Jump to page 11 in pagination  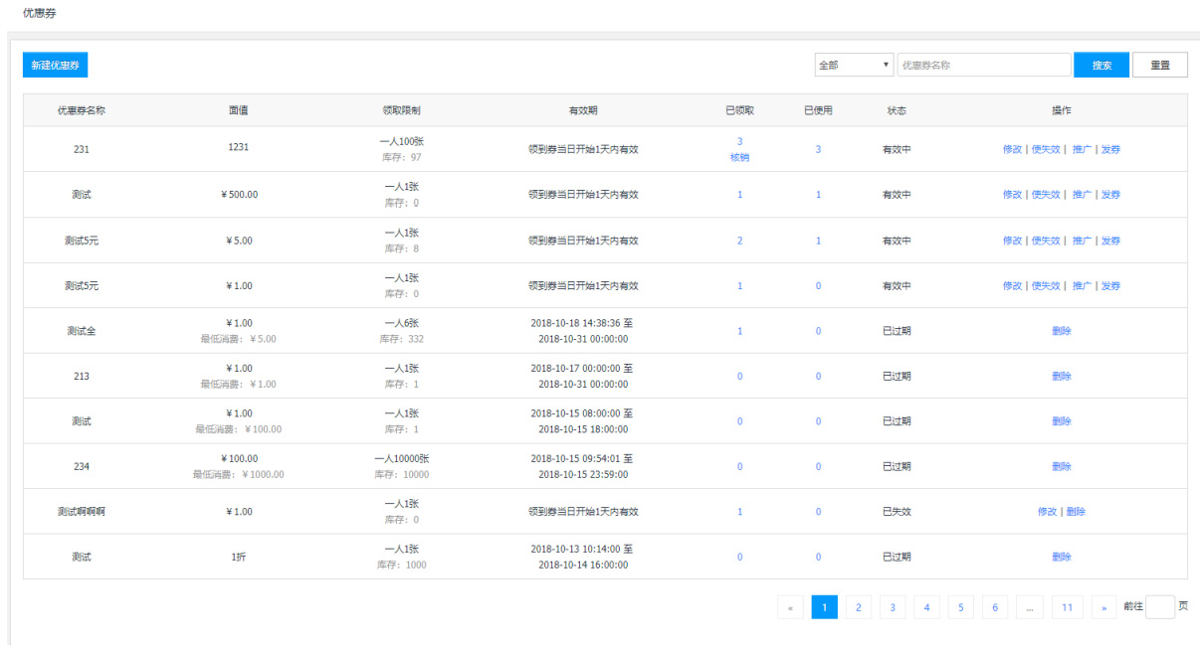pos(1066,607)
